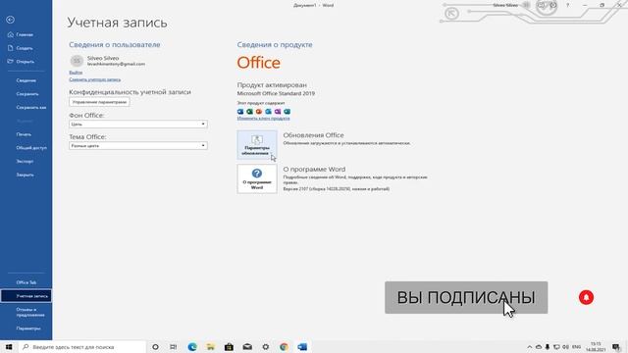Click the microphone tray icon
The width and height of the screenshot is (628, 353).
[548, 347]
